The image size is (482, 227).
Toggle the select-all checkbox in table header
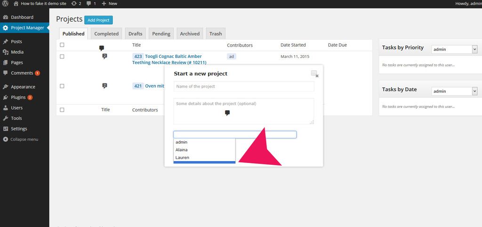point(62,45)
